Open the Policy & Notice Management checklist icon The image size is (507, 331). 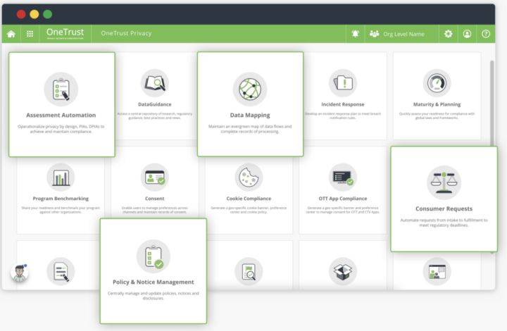coord(154,256)
